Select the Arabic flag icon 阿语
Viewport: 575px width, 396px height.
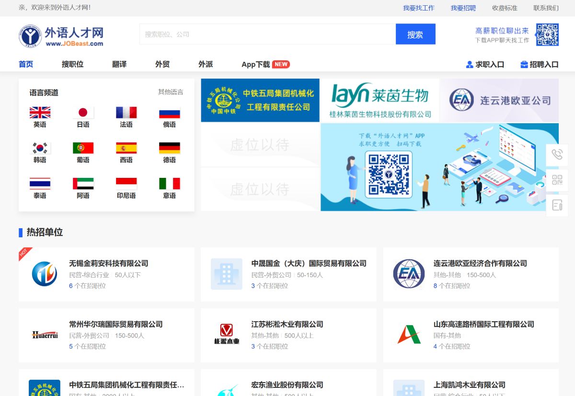[83, 184]
